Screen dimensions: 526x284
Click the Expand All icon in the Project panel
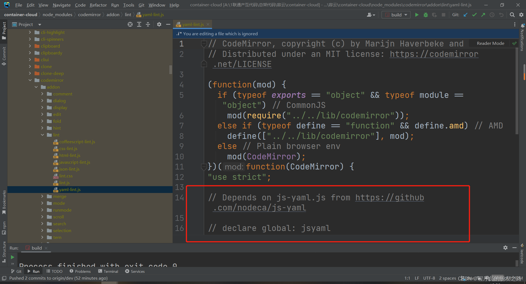click(139, 24)
